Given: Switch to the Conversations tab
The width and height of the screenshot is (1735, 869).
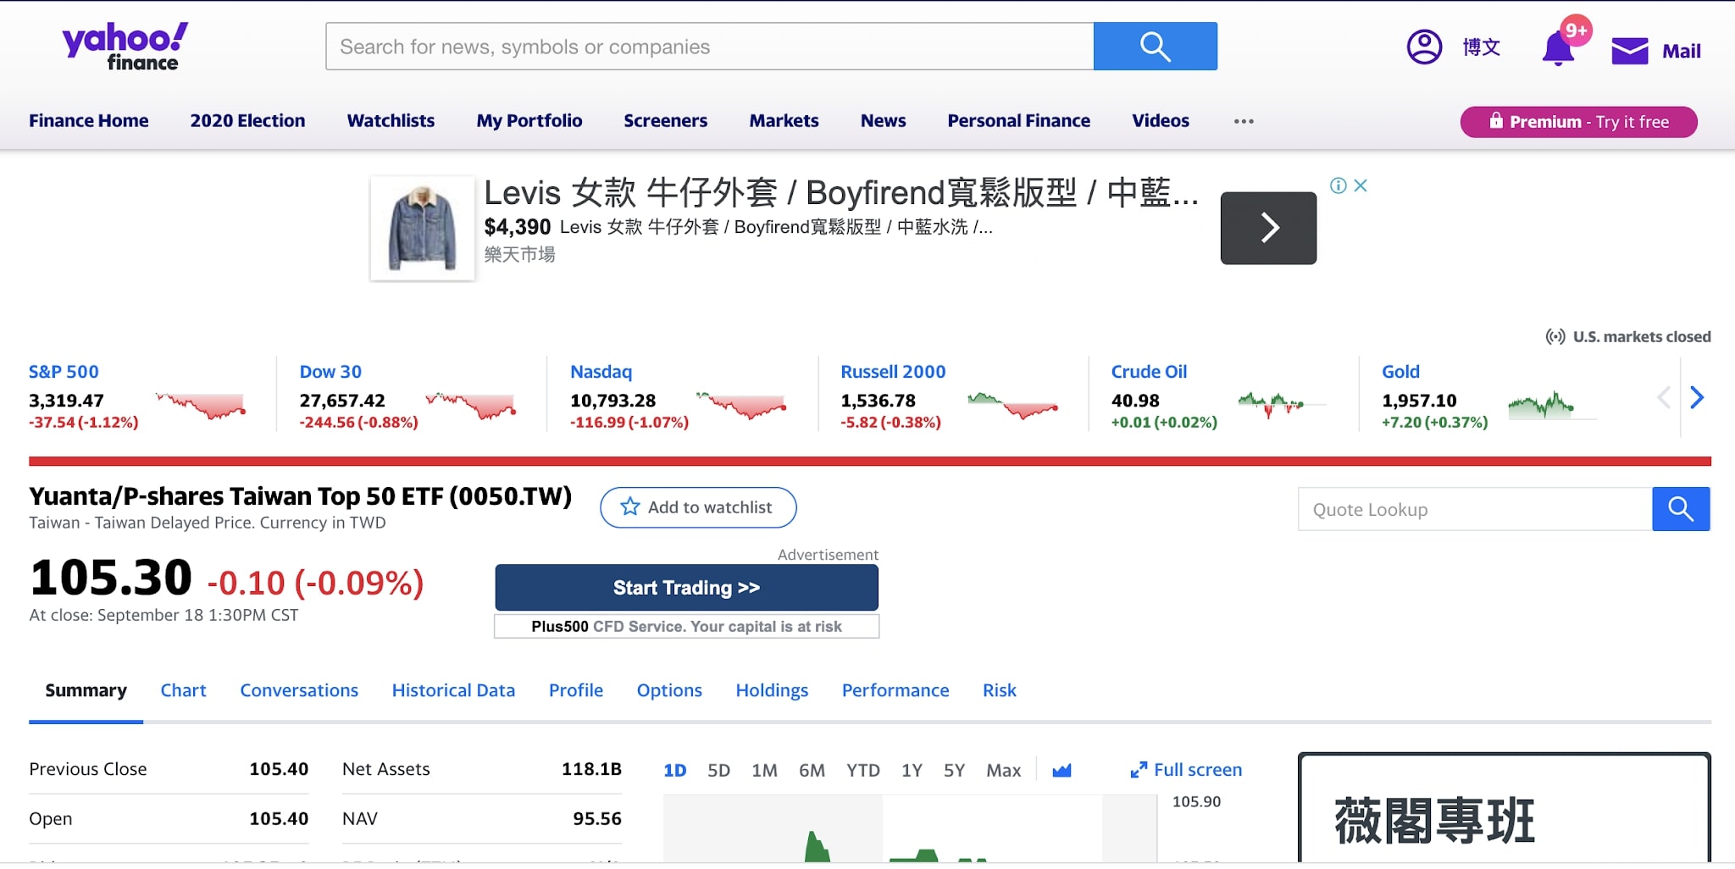Looking at the screenshot, I should click(299, 690).
